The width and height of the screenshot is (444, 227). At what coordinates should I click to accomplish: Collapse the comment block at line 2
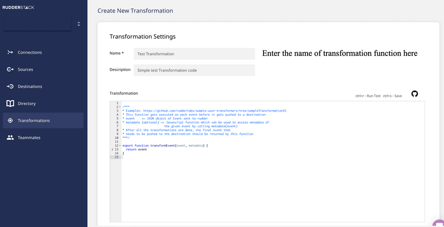[x=120, y=107]
